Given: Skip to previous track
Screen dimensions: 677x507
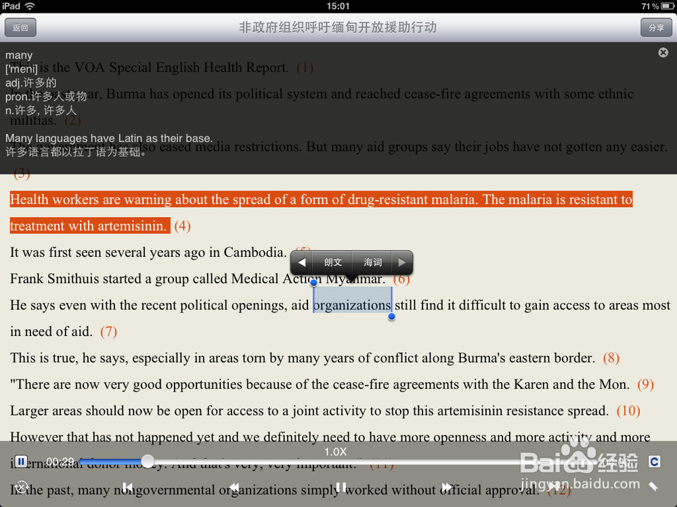Looking at the screenshot, I should tap(127, 487).
